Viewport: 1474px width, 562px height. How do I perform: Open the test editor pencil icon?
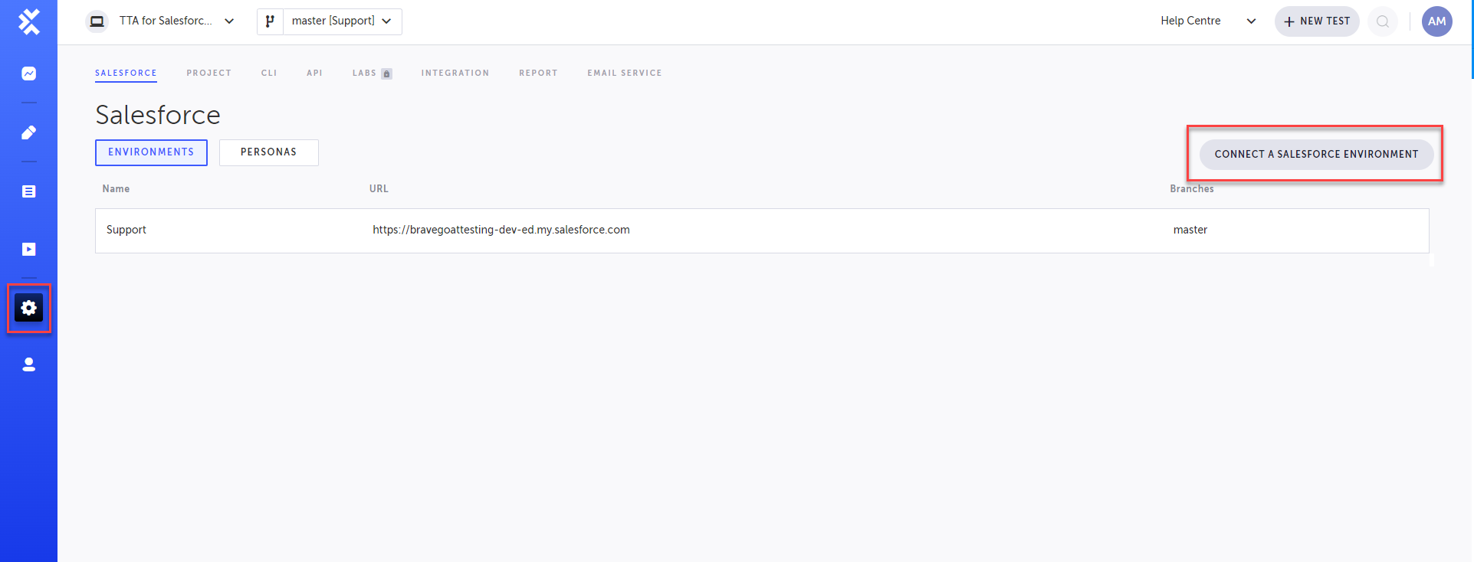[x=29, y=132]
